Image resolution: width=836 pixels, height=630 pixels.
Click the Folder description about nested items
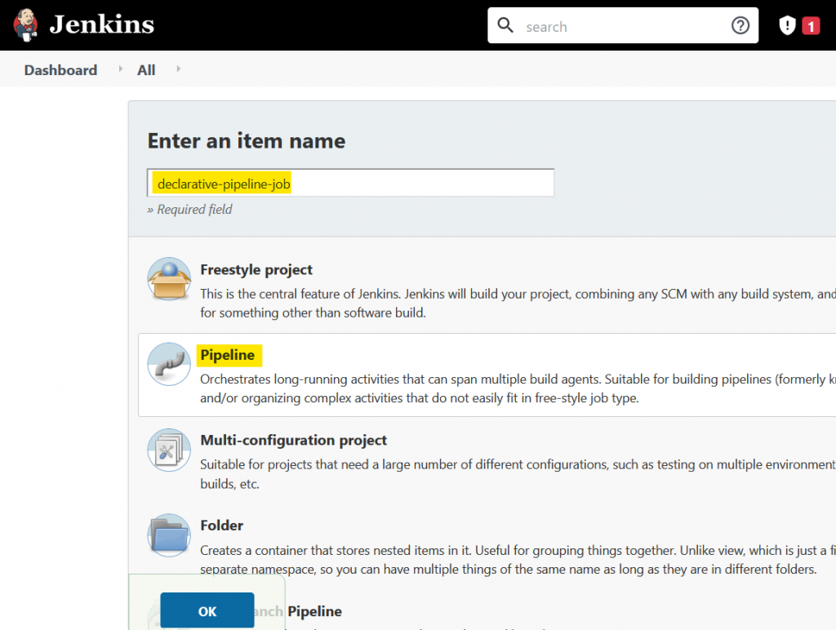pos(518,560)
